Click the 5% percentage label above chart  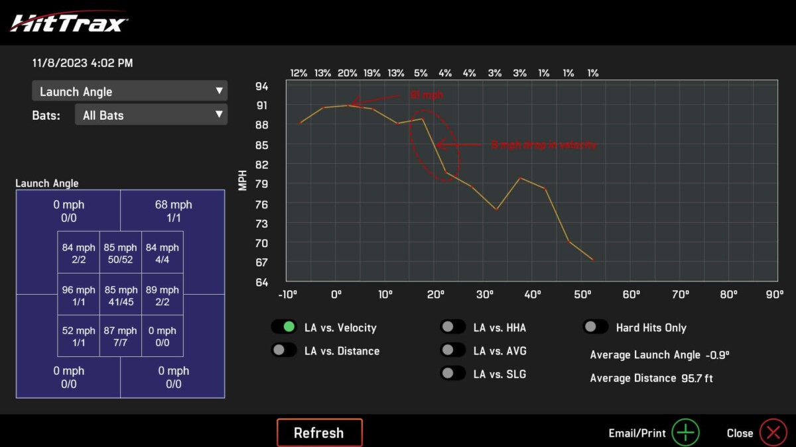(421, 73)
